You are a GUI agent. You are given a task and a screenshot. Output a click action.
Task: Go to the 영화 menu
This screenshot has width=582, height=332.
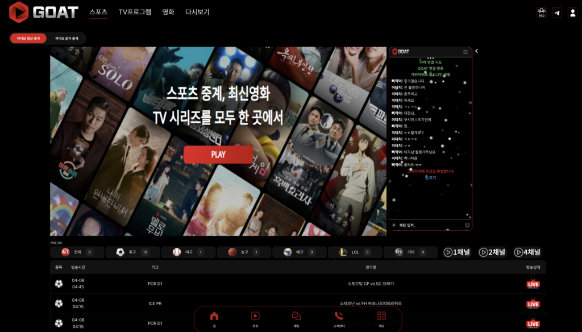[168, 12]
